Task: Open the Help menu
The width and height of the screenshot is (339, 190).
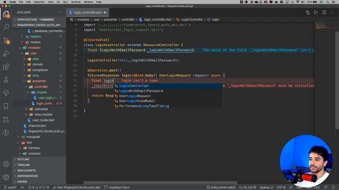Action: coord(99,2)
